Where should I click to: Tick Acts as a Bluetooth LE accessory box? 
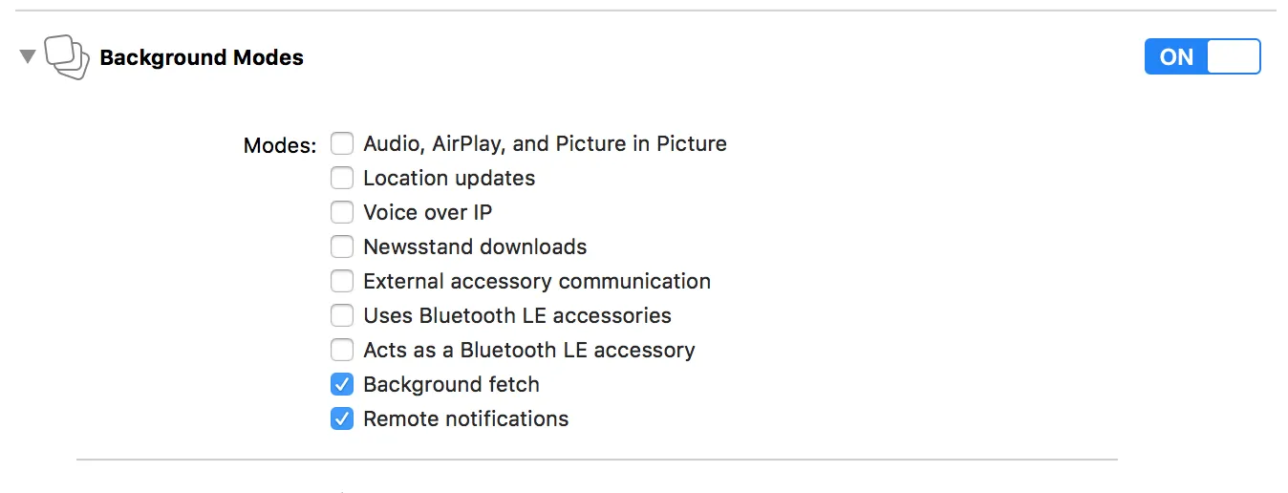342,350
